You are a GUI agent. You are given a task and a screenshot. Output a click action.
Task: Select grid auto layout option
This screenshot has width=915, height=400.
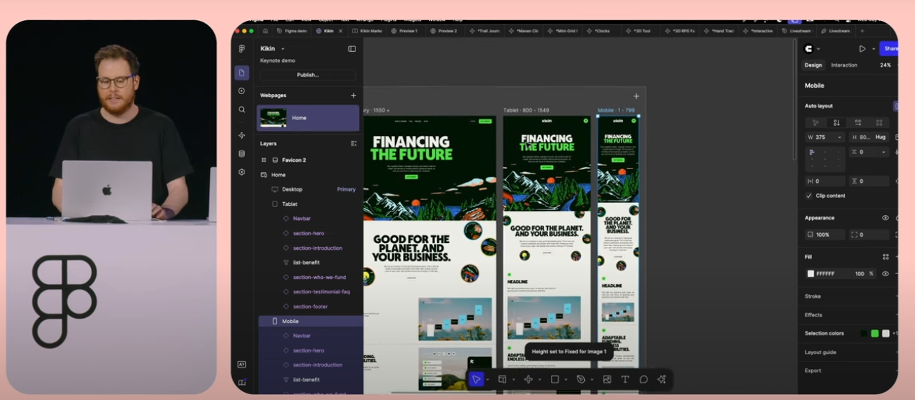click(878, 123)
